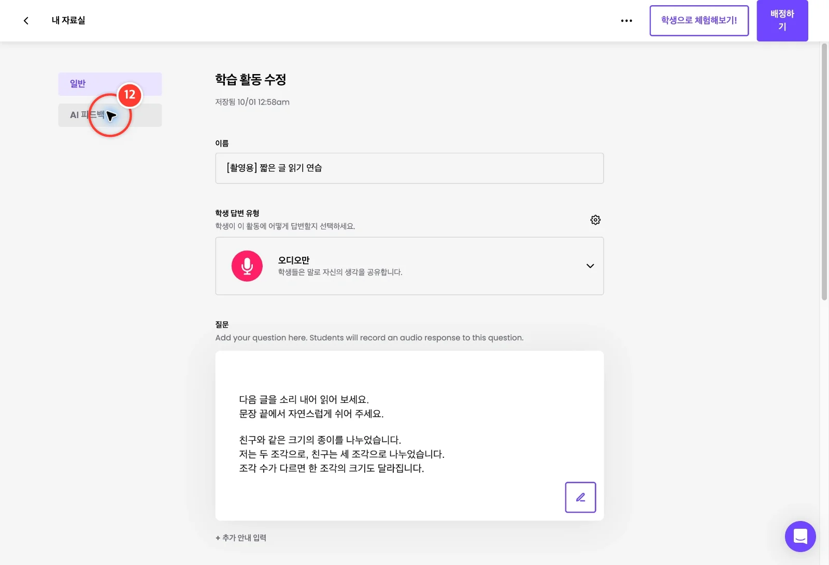
Task: Open student answer type settings gear
Action: pyautogui.click(x=595, y=220)
